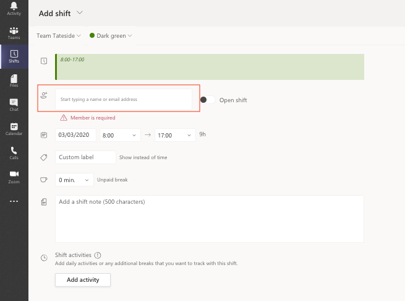Click the add member person icon
Image resolution: width=405 pixels, height=301 pixels.
[x=44, y=95]
